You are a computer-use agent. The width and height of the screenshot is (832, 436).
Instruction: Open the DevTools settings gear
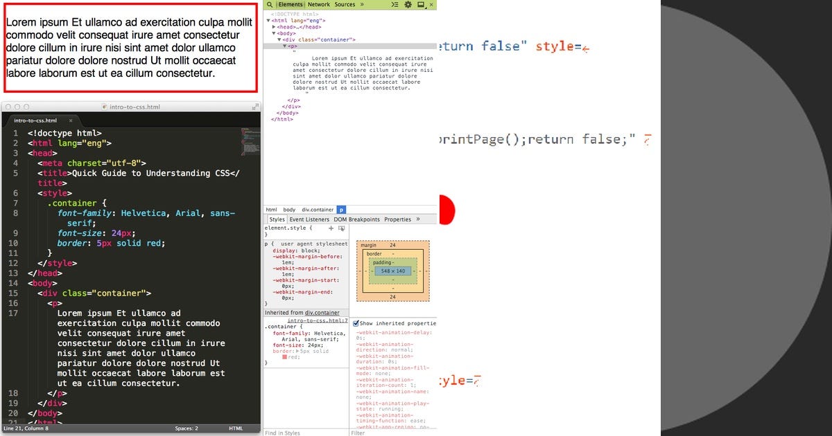click(x=408, y=4)
